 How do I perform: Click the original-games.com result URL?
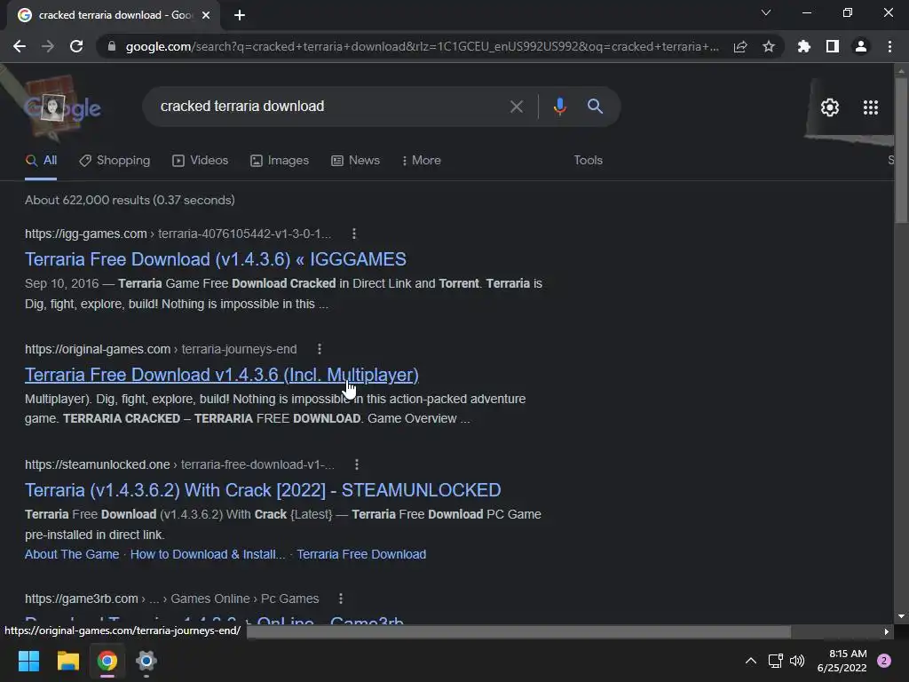161,349
